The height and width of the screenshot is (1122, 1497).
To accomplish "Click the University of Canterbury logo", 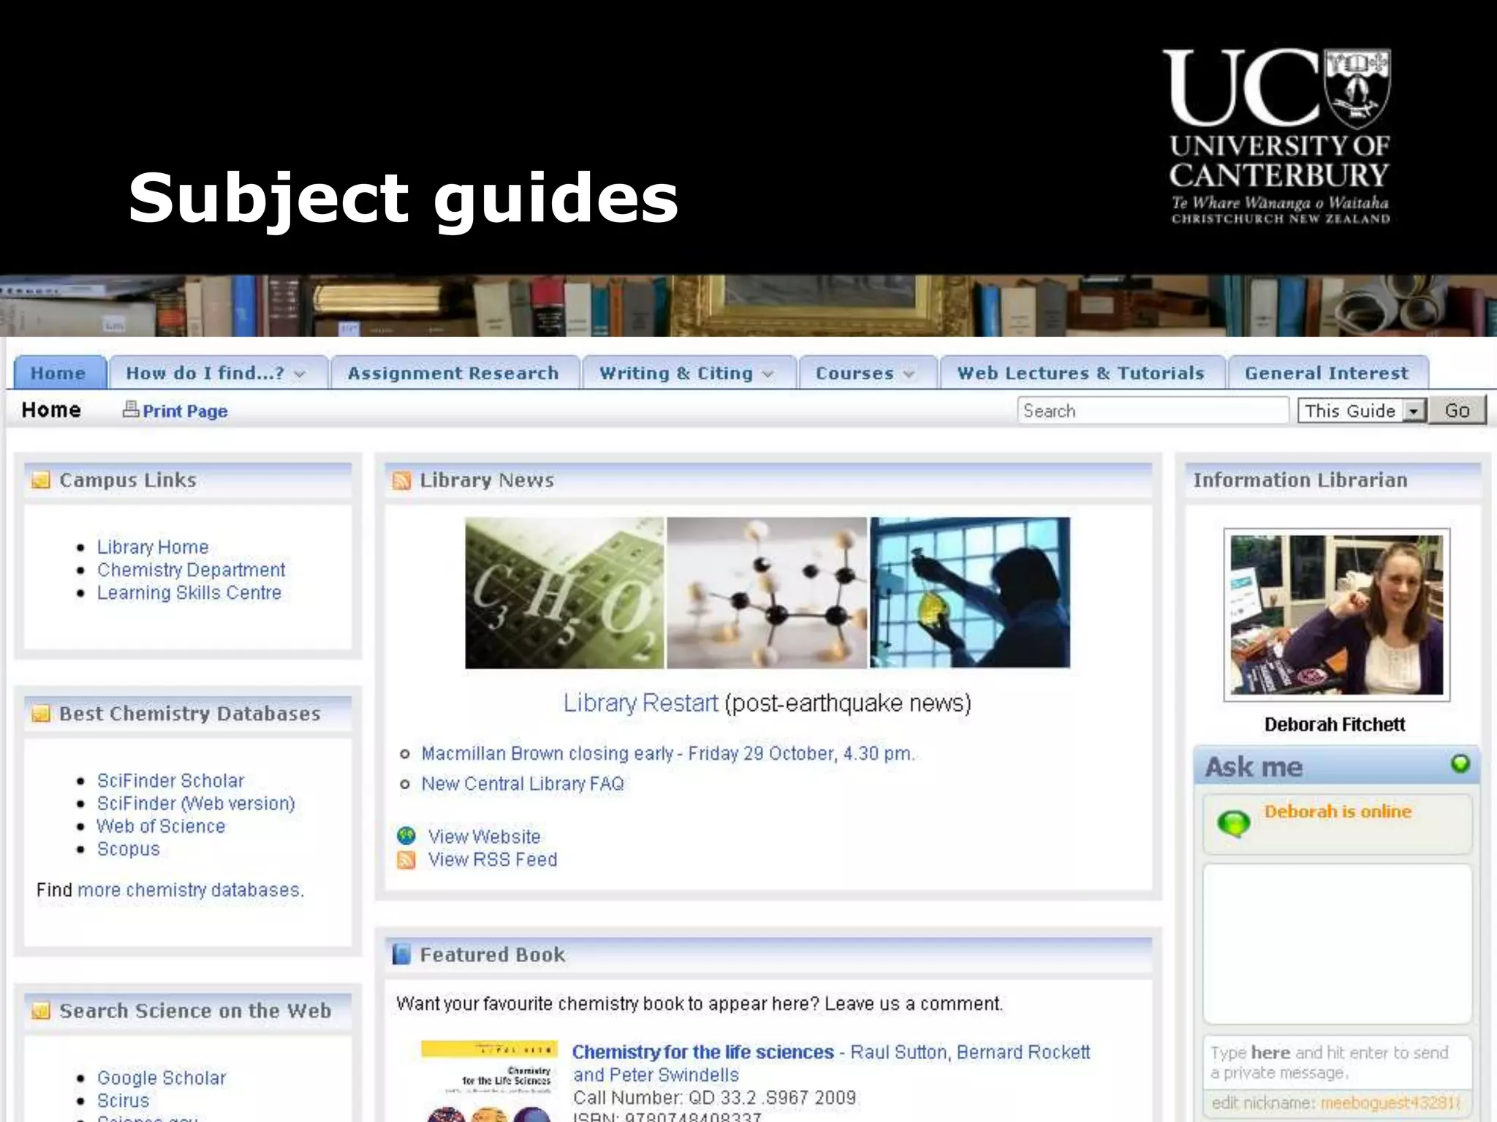I will tap(1279, 137).
